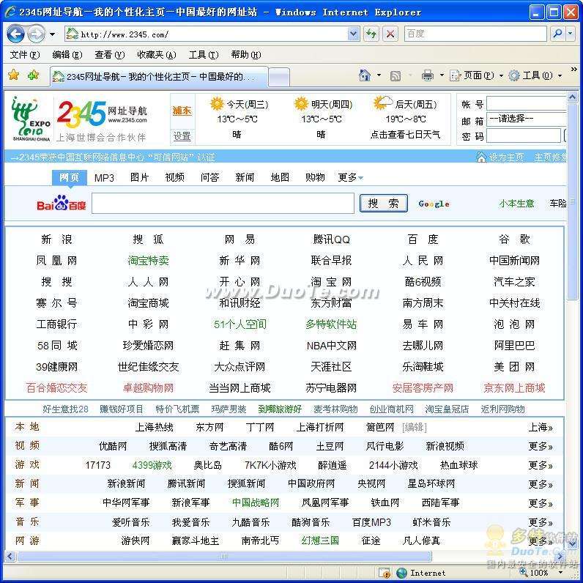Open the 编辑(E) menu

(x=67, y=55)
